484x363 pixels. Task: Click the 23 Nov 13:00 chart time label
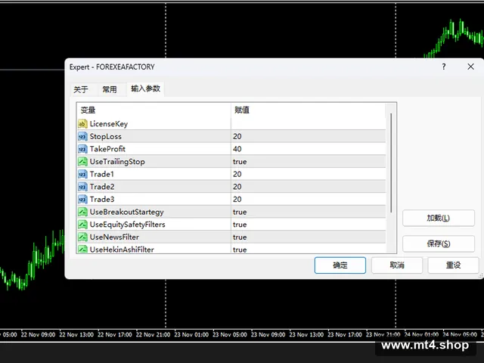click(x=306, y=334)
